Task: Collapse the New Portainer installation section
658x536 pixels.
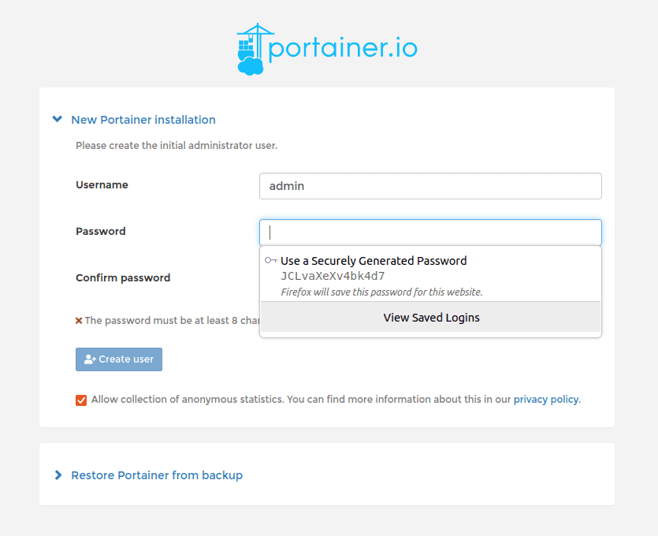Action: (143, 119)
